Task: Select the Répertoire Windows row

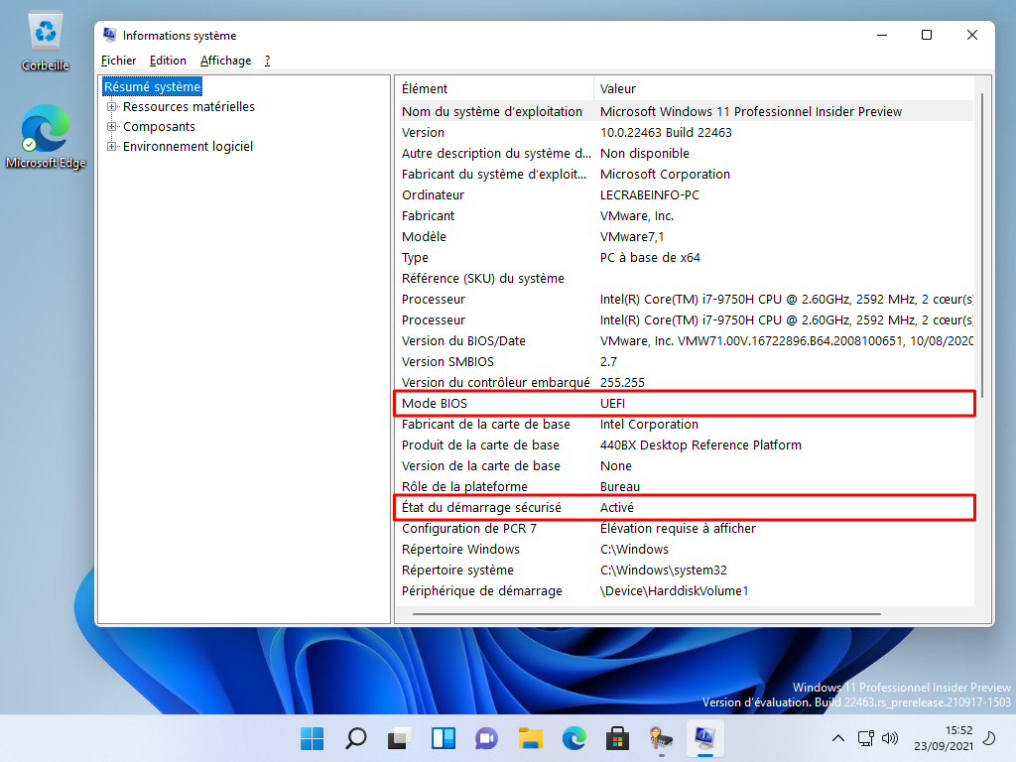Action: (x=685, y=550)
